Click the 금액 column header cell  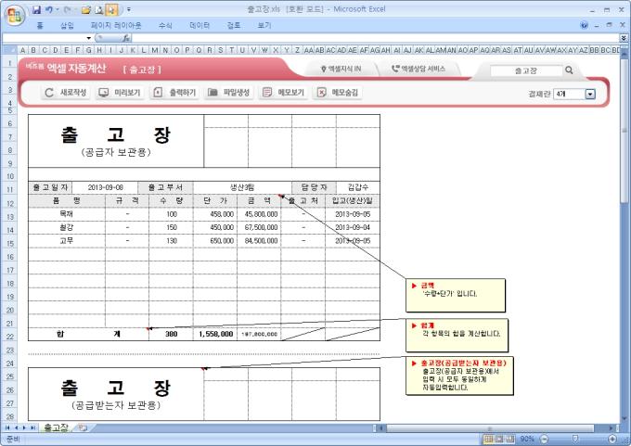[x=259, y=200]
